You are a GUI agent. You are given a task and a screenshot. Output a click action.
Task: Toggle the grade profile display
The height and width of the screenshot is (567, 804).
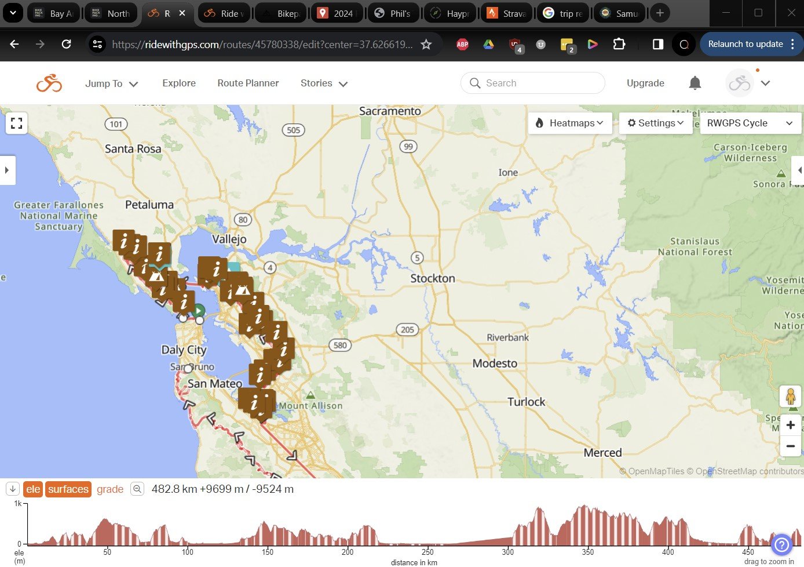[110, 489]
